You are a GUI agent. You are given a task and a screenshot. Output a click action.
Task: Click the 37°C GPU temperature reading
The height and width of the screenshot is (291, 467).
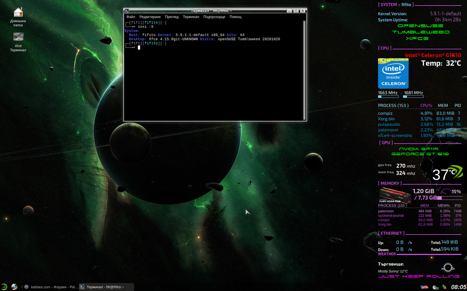point(444,175)
